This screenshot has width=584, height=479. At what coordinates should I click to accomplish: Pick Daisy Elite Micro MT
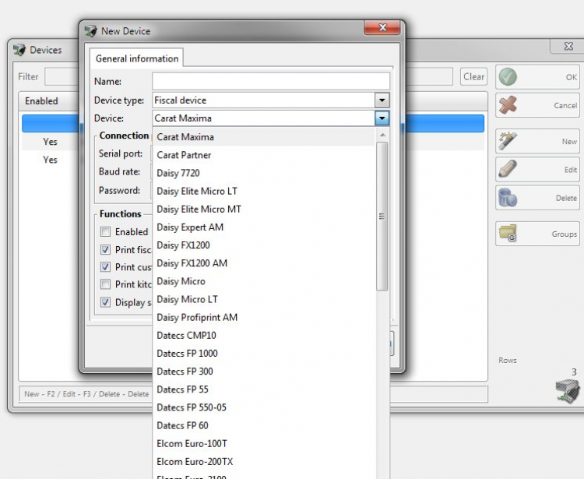click(263, 209)
